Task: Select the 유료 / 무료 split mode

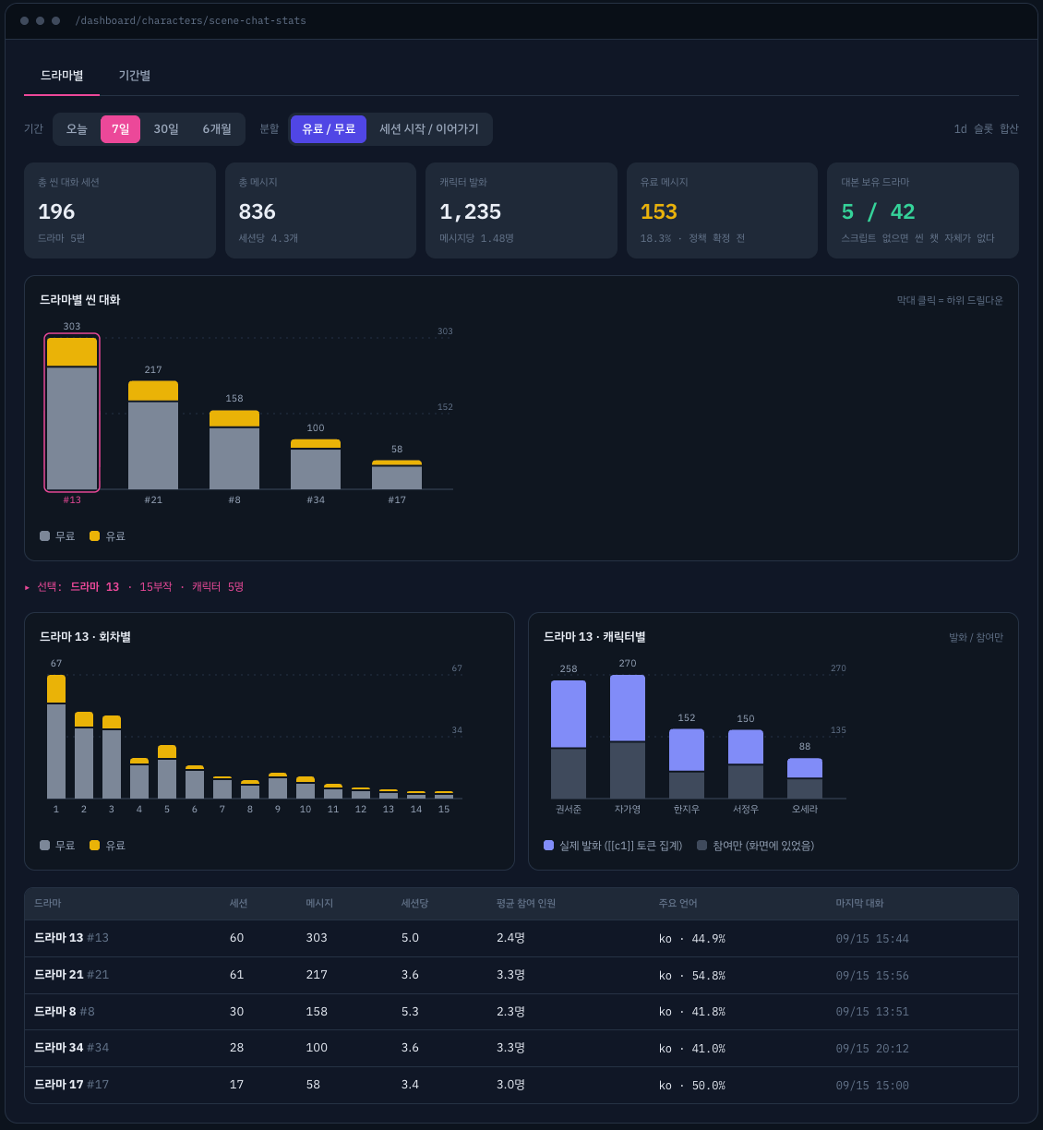Action: click(x=329, y=129)
